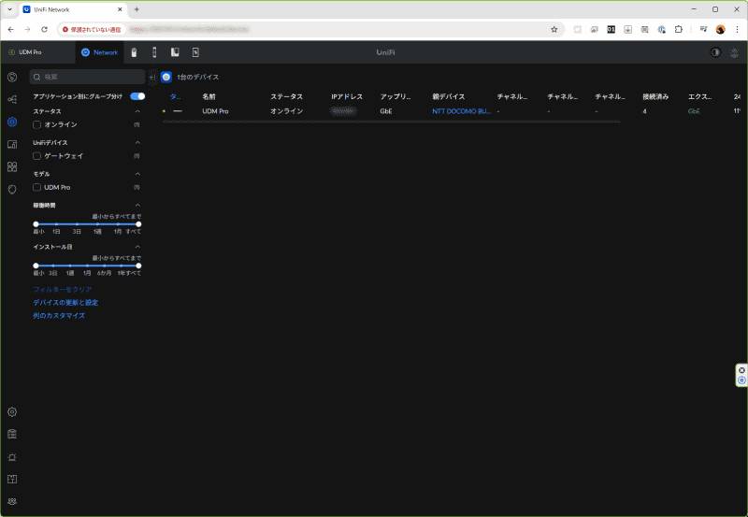Open the shield Security sidebar icon
This screenshot has height=517, width=748.
12,190
